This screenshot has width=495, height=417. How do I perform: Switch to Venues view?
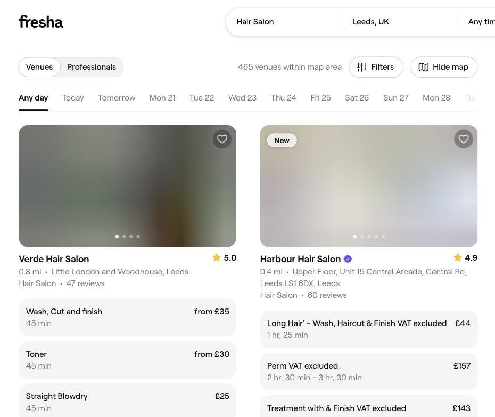(39, 67)
